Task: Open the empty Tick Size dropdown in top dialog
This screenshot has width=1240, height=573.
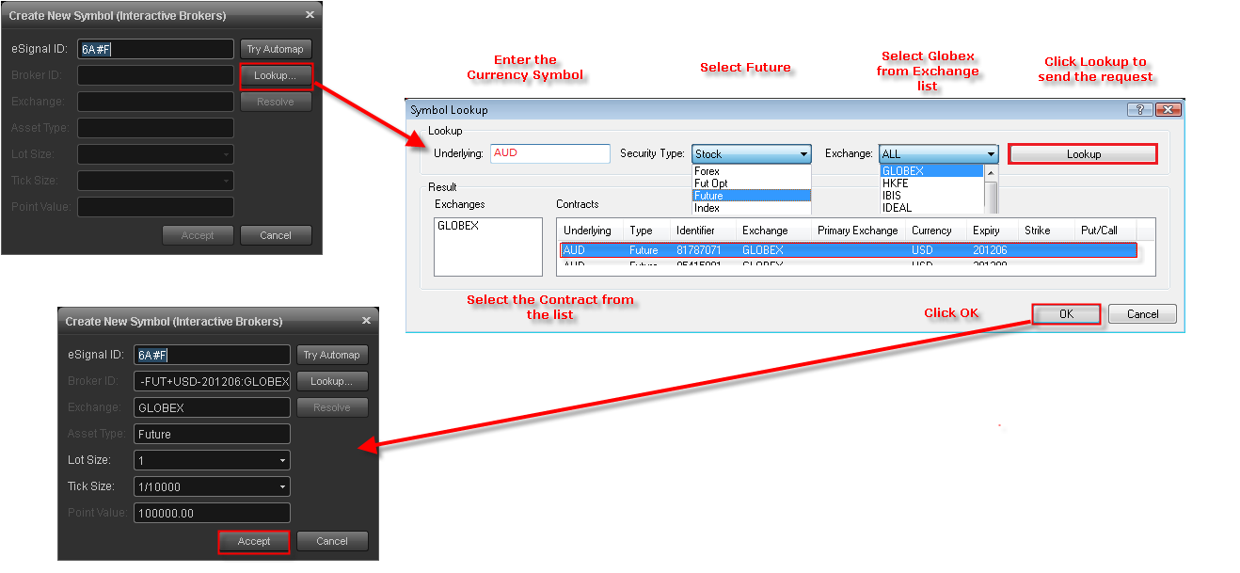Action: coord(155,181)
